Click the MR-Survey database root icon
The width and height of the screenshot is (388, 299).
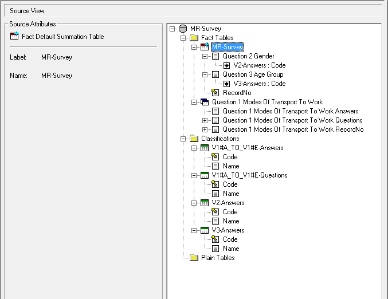[183, 29]
